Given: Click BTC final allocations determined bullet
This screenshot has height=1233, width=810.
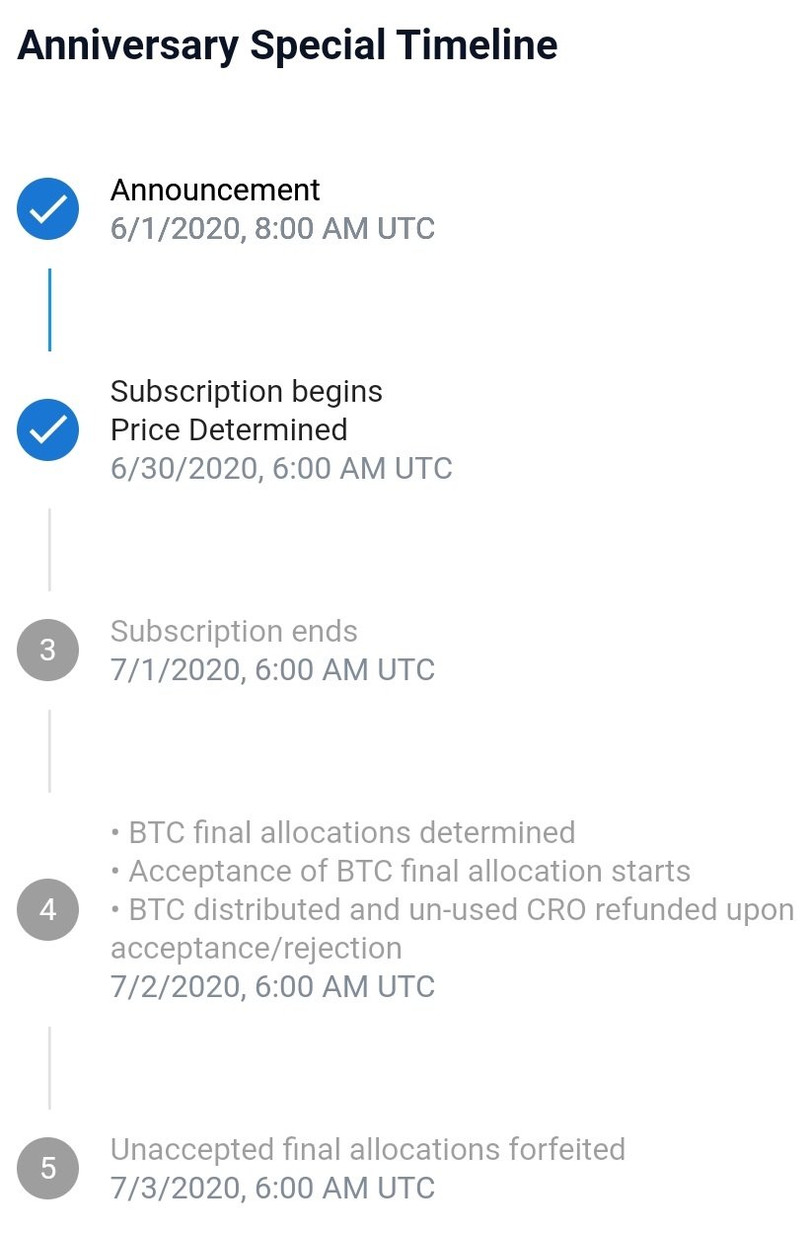Looking at the screenshot, I should pyautogui.click(x=342, y=832).
